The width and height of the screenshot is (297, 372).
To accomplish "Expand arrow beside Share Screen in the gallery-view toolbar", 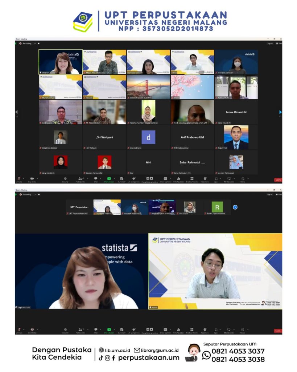I will tap(114, 178).
